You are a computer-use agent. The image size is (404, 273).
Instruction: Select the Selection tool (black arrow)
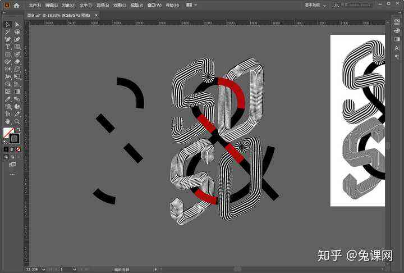pos(7,25)
